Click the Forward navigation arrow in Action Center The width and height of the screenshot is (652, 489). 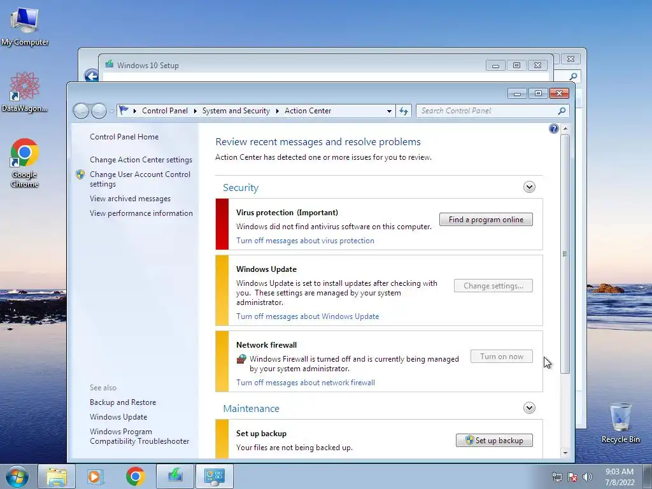(99, 111)
